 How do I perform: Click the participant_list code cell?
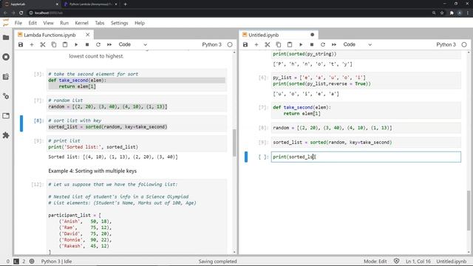click(137, 217)
